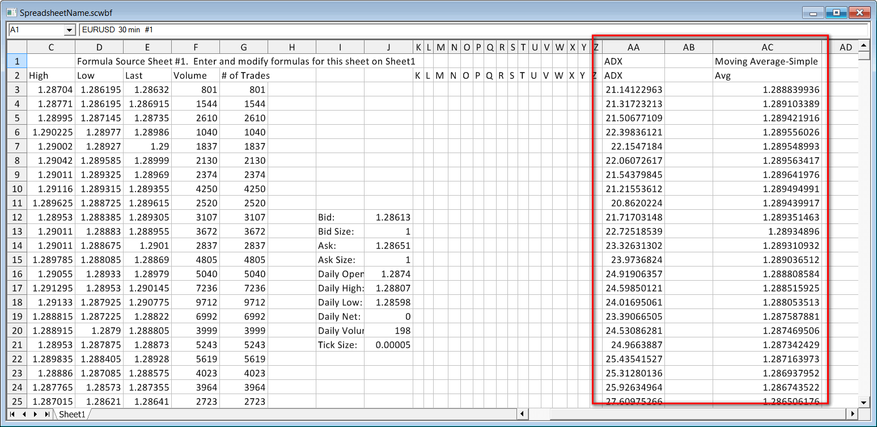Jump to the last sheet tab
Image resolution: width=877 pixels, height=427 pixels.
click(x=47, y=415)
